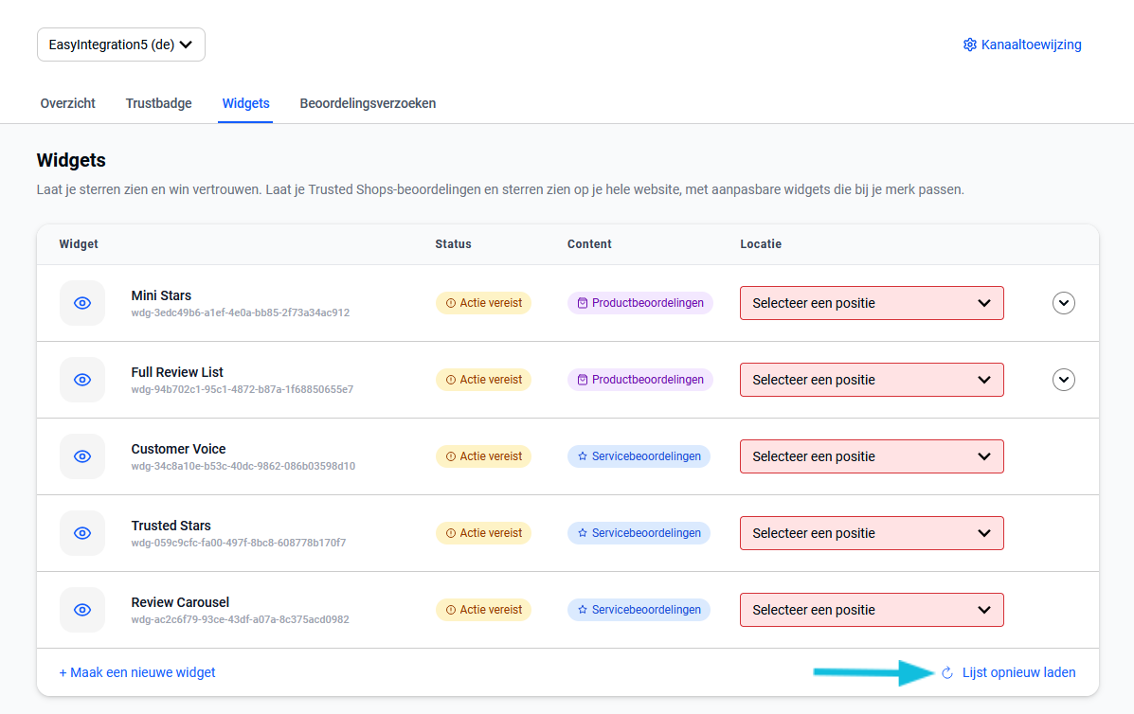Click the warning icon in Review Carousel status

pos(451,610)
